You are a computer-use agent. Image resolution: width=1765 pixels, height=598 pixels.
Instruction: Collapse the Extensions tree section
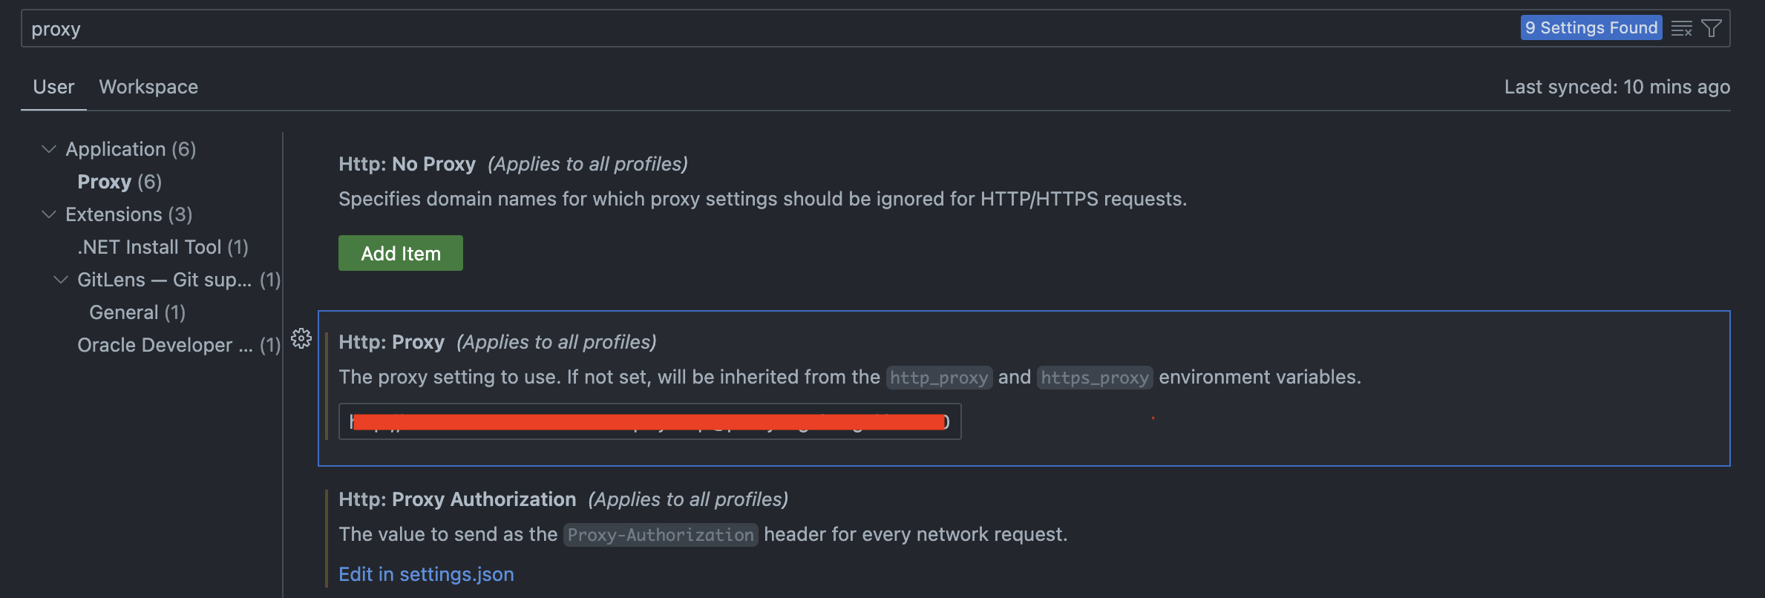(x=49, y=214)
